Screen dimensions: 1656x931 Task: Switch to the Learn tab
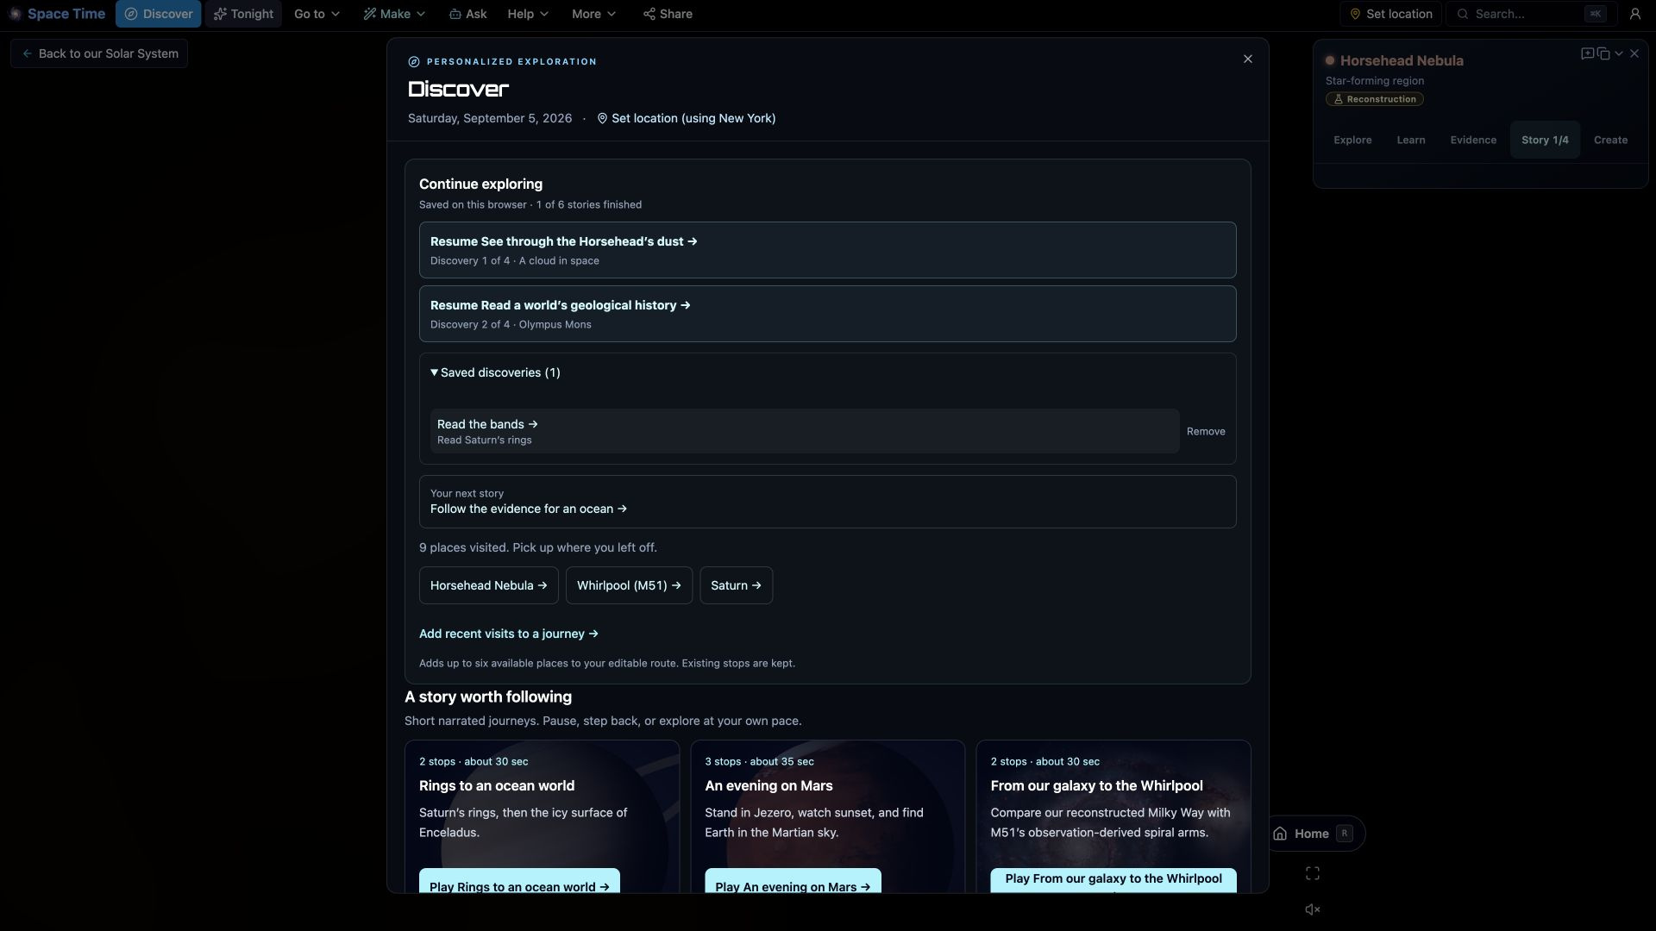click(1411, 140)
